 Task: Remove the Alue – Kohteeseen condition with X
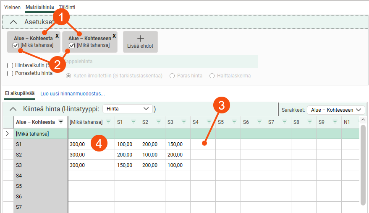tap(114, 36)
